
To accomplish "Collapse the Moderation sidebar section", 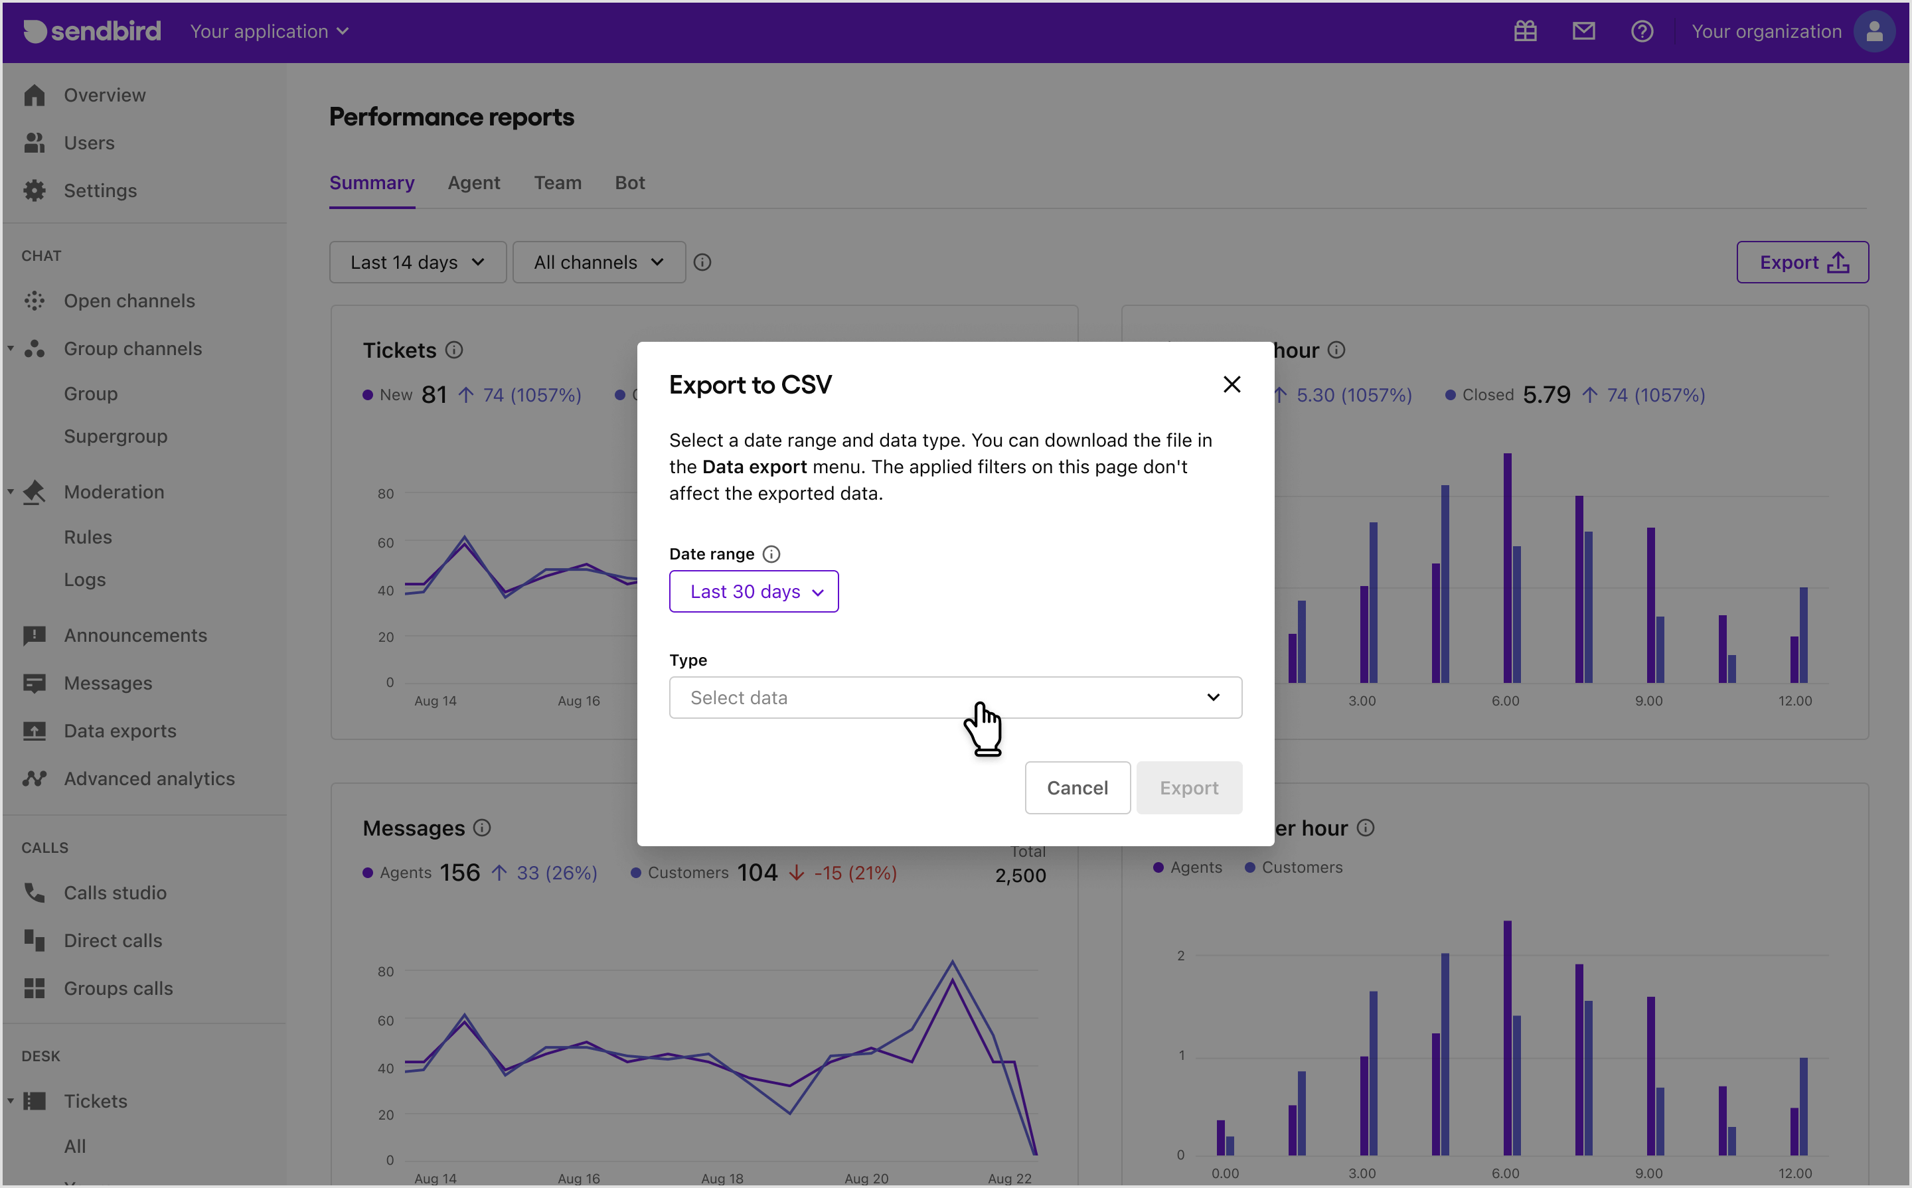I will point(11,492).
